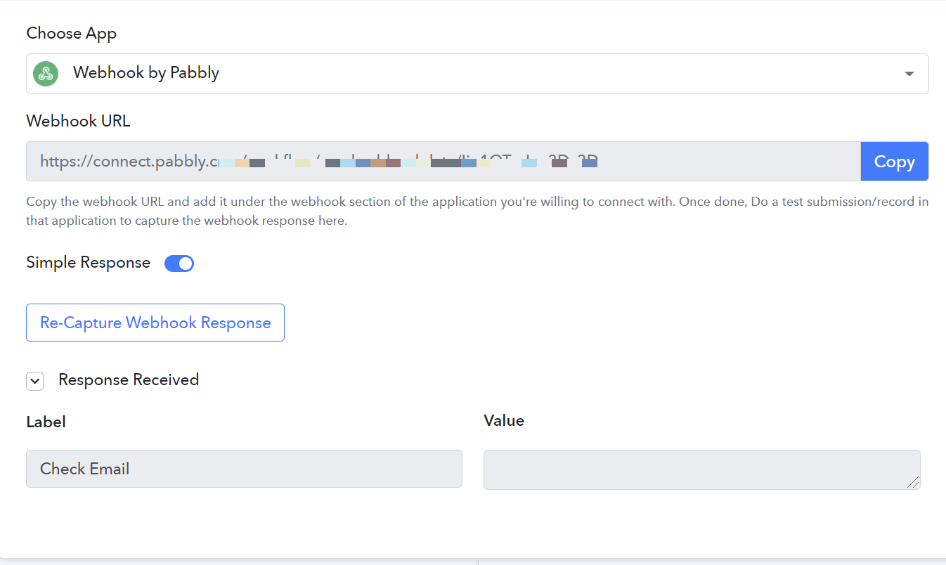
Task: Toggle the Simple Response switch
Action: (179, 264)
